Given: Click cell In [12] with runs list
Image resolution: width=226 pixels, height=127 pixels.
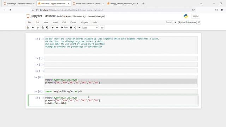Looking at the screenshot, I should coord(121,81).
